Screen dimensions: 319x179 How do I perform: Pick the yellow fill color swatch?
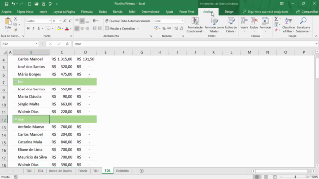(59, 29)
